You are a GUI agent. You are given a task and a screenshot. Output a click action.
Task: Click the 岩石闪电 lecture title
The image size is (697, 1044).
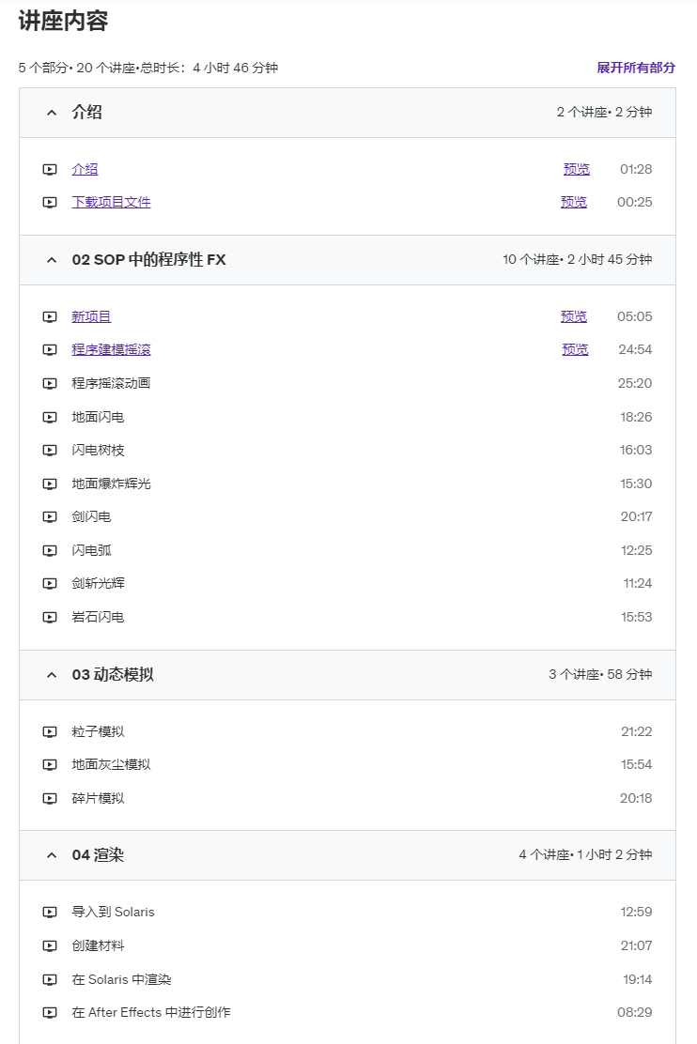[98, 617]
